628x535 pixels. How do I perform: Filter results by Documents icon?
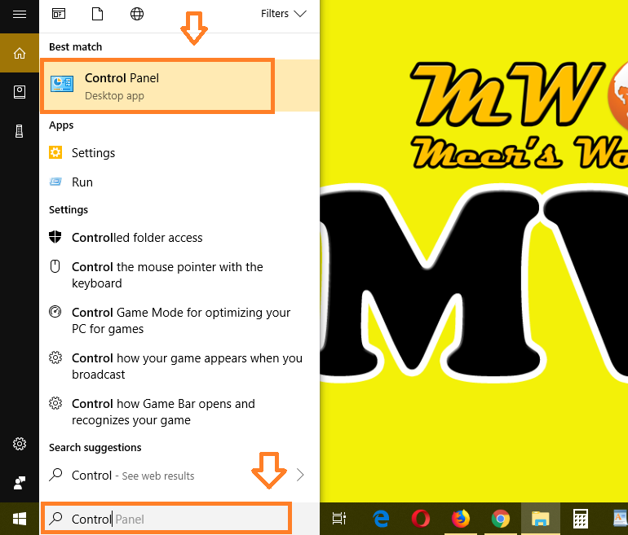pyautogui.click(x=97, y=14)
